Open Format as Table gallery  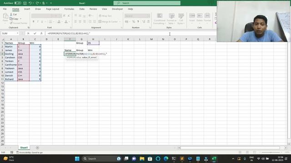pos(171,19)
